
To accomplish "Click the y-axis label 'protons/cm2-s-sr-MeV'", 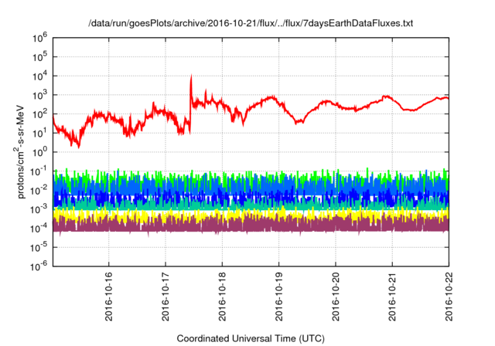I will (x=19, y=151).
